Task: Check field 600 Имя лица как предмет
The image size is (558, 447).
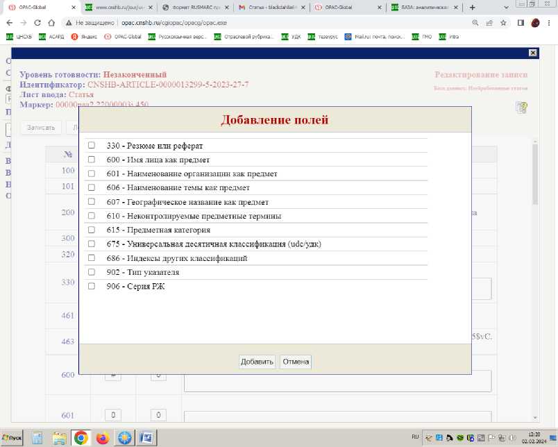Action: pos(92,160)
